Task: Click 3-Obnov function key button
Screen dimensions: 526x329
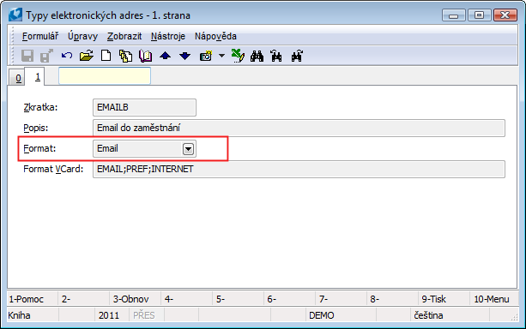Action: (136, 299)
